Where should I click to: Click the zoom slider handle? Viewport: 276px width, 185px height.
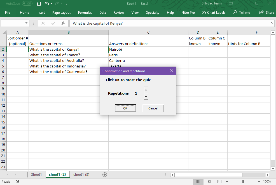243,181
